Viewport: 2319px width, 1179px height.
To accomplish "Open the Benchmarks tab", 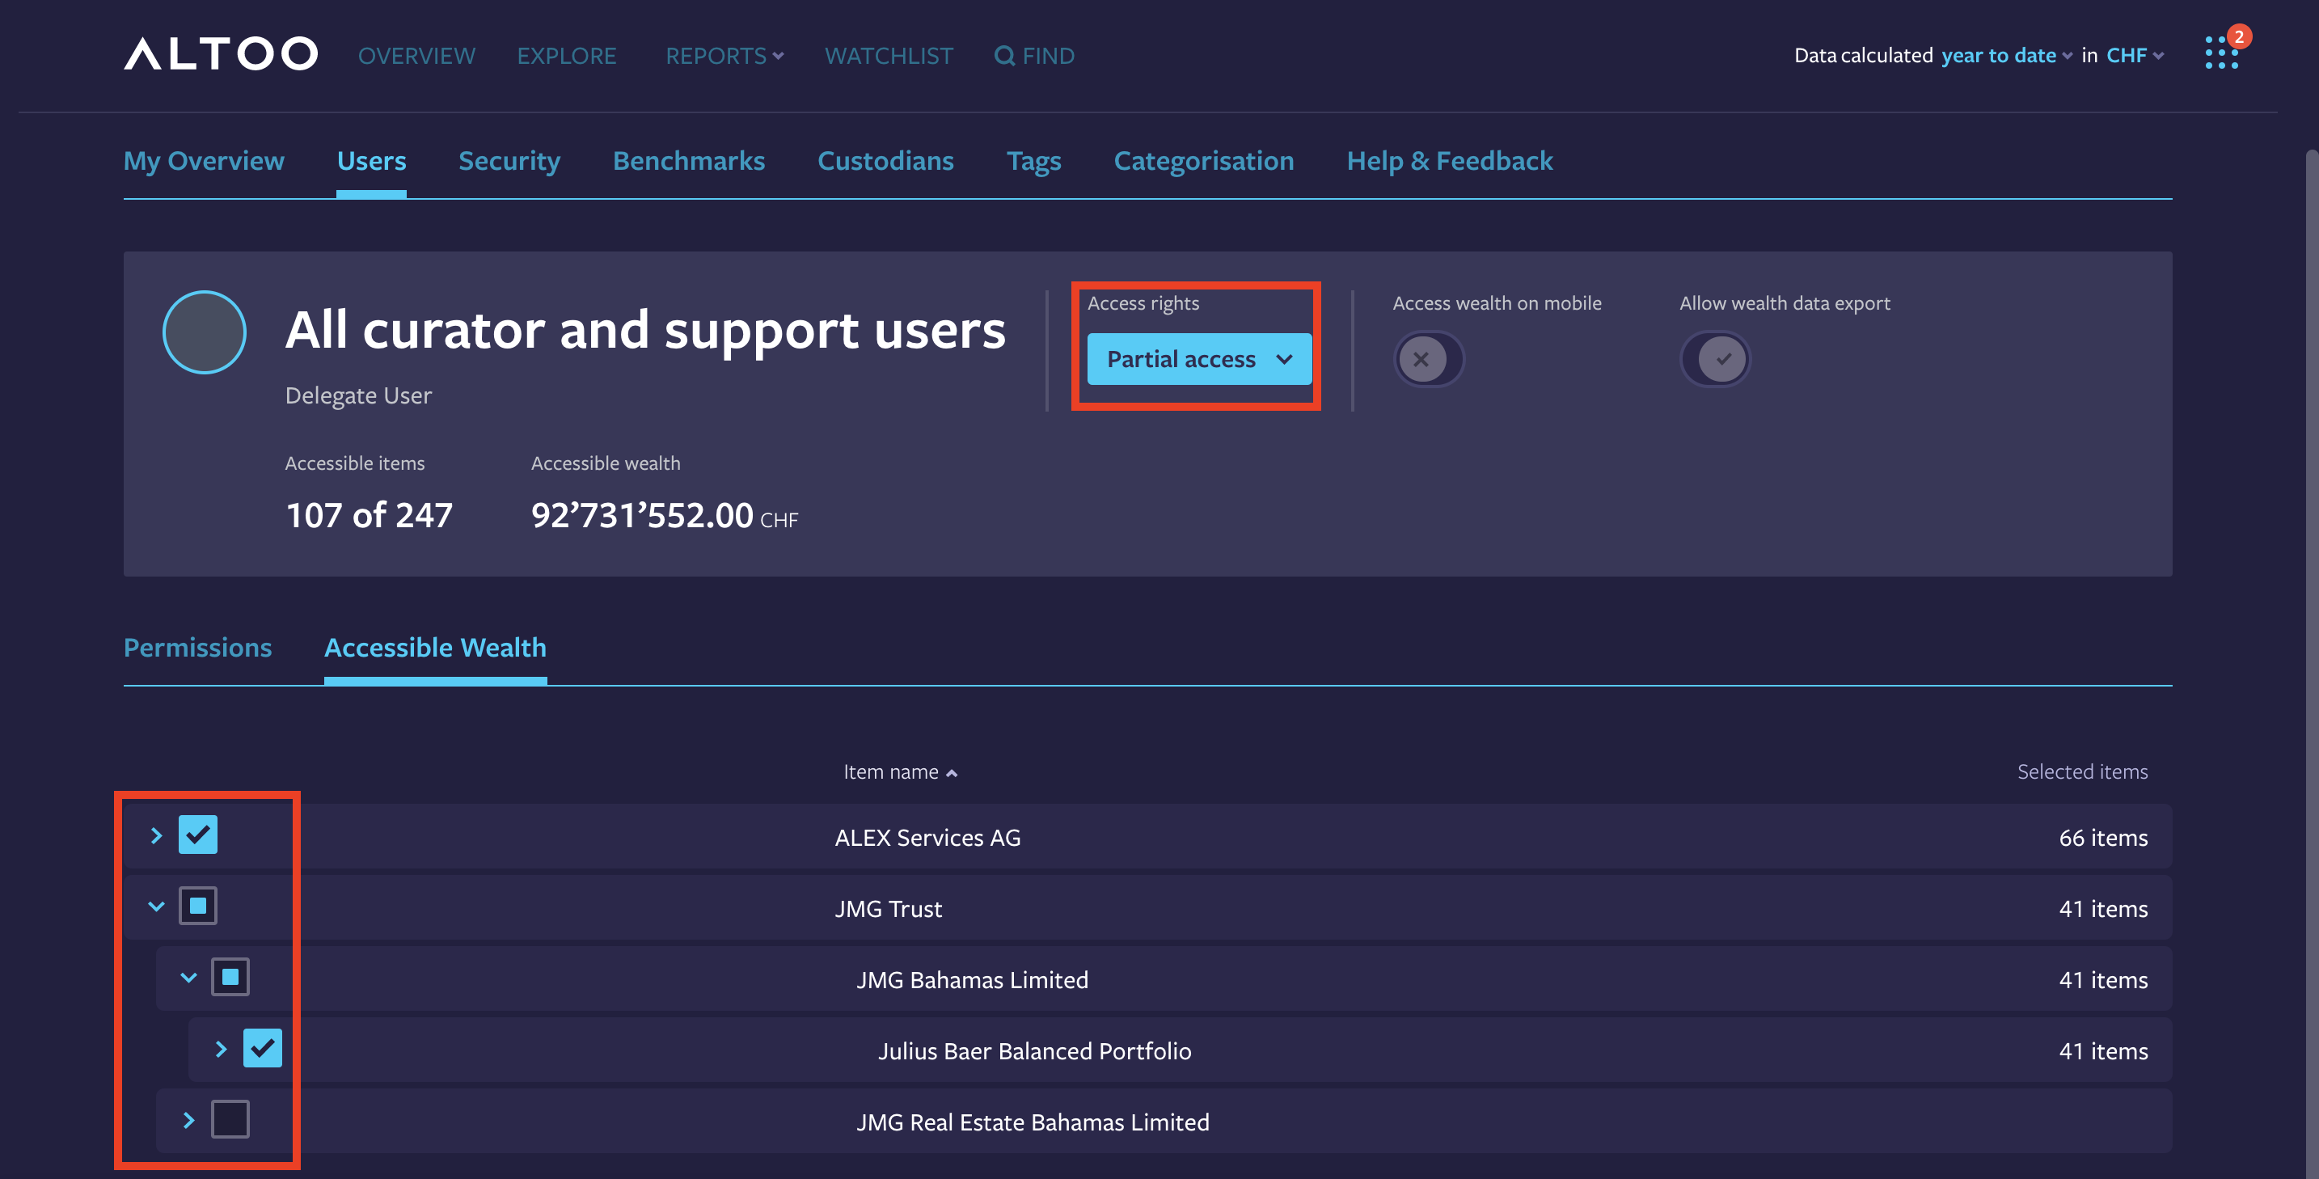I will pyautogui.click(x=689, y=160).
